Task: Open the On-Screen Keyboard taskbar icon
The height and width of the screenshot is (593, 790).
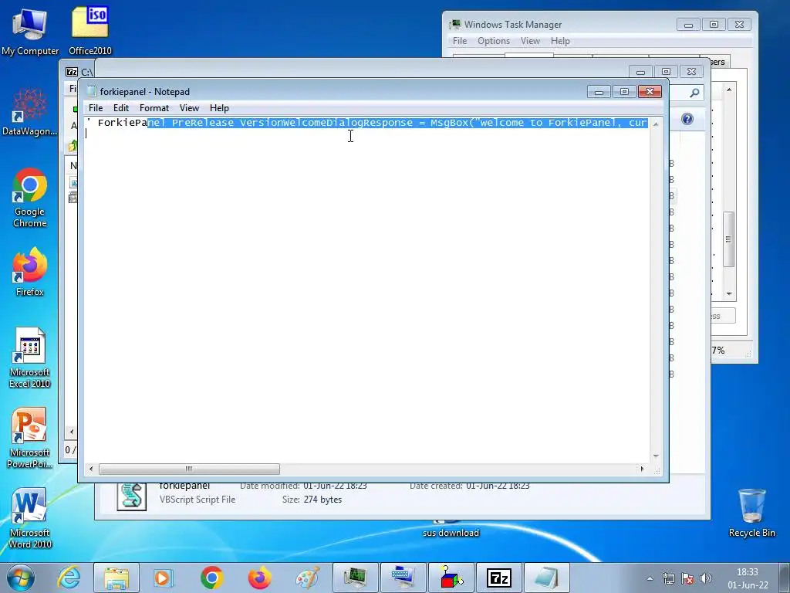Action: pos(403,578)
